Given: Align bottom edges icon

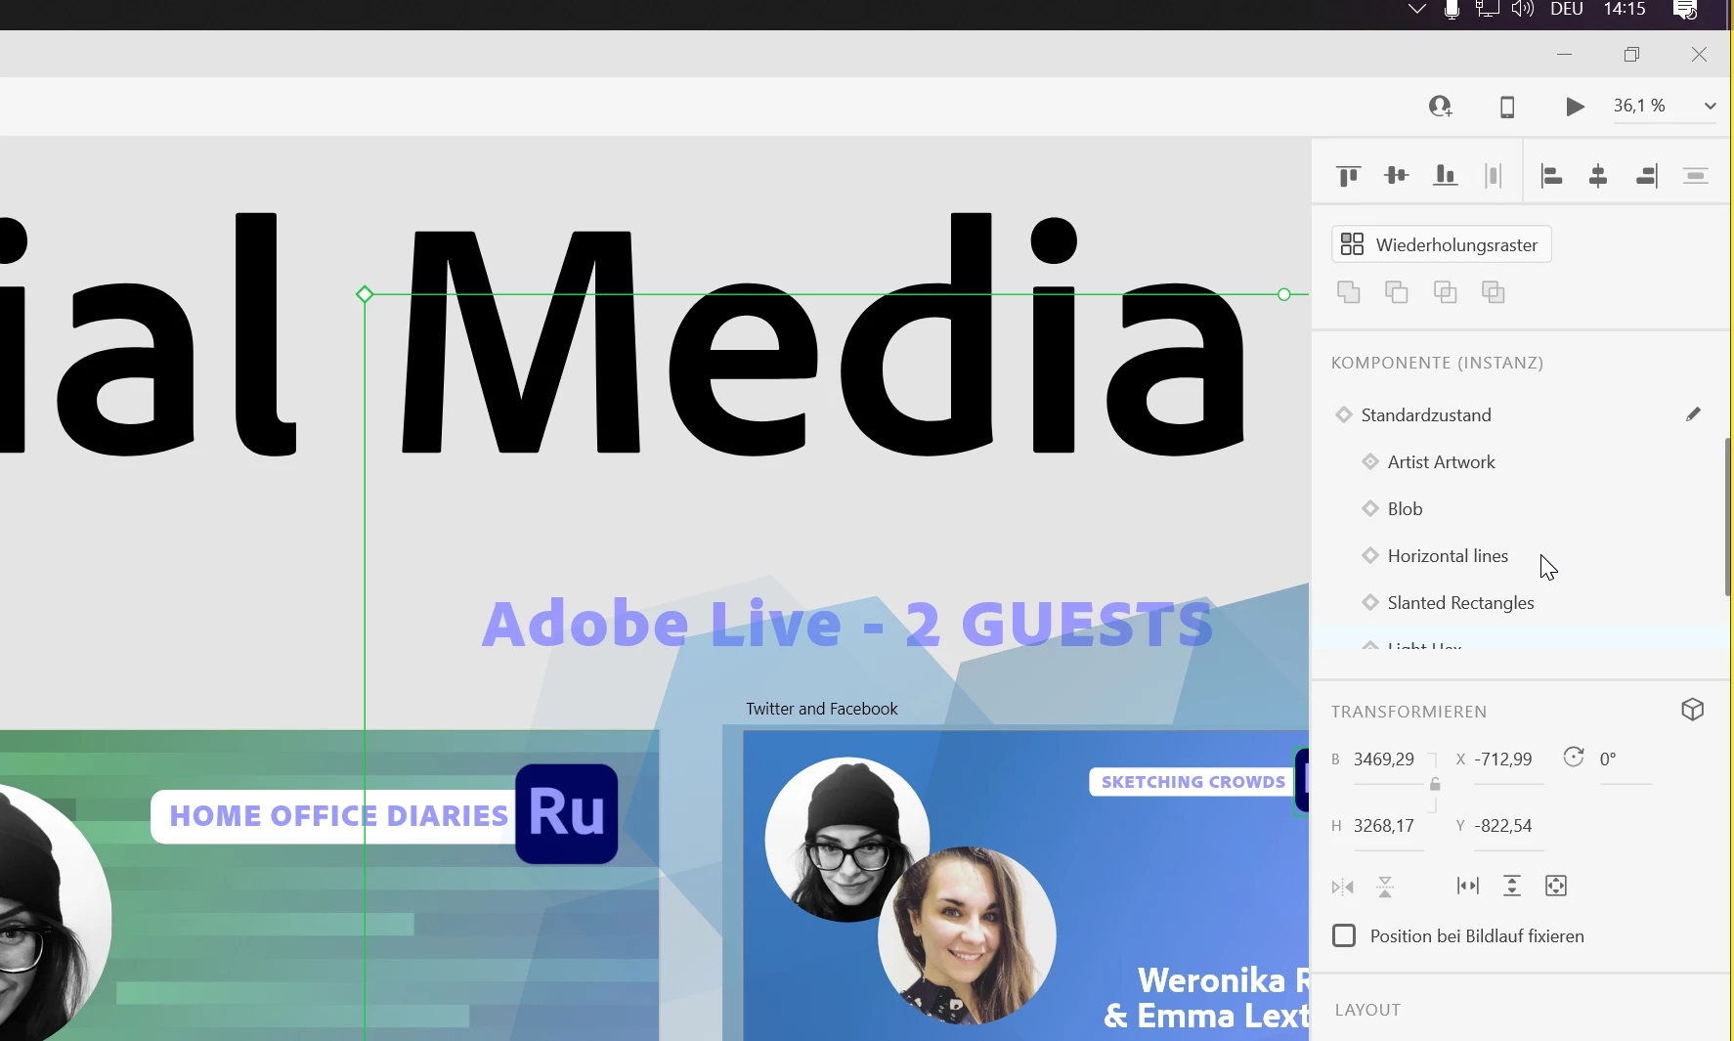Looking at the screenshot, I should click(1446, 176).
